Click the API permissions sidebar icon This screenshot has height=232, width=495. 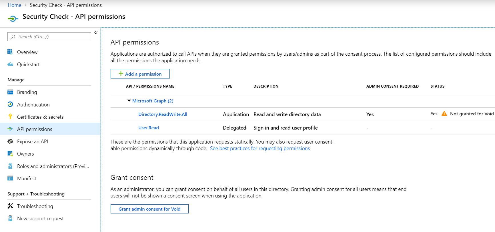tap(10, 129)
